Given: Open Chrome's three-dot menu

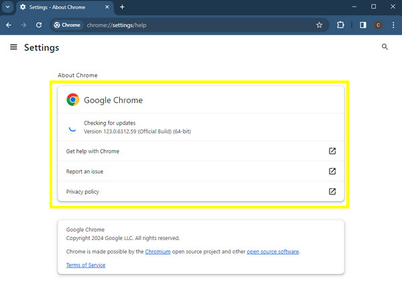Looking at the screenshot, I should tap(393, 25).
